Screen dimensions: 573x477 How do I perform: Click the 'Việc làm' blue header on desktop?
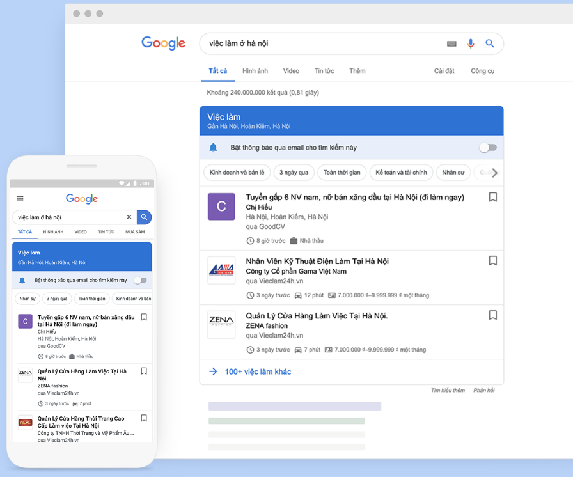352,121
